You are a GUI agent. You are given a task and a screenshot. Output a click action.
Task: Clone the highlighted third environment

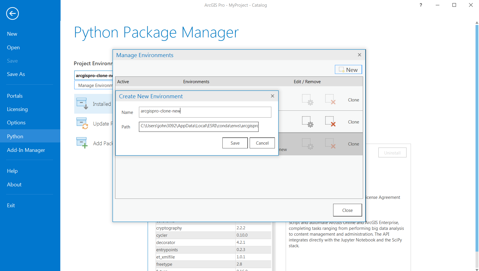[353, 144]
